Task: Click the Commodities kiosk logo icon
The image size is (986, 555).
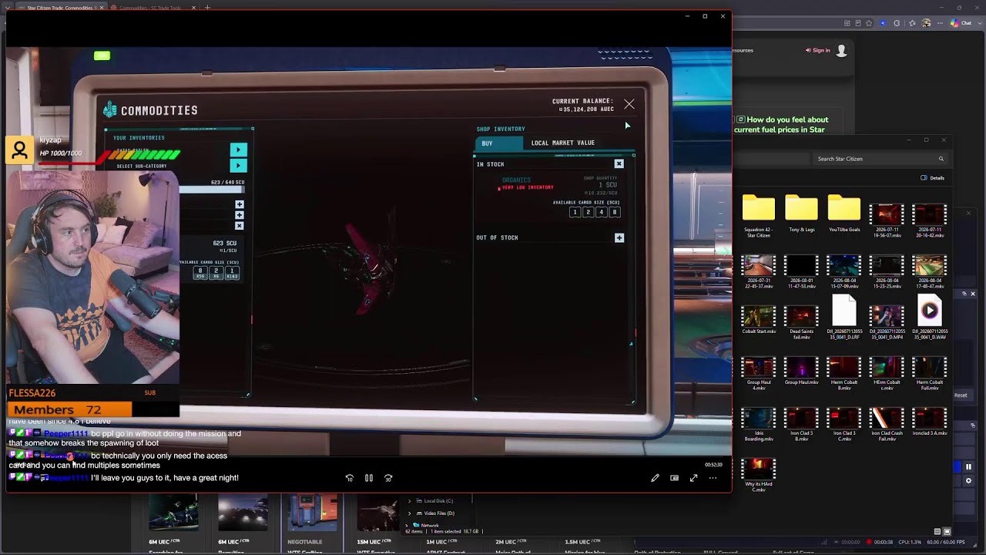Action: pos(110,110)
